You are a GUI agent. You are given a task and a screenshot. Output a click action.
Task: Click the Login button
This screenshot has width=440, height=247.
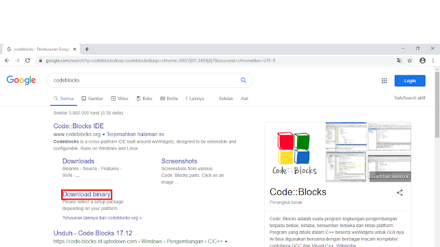tap(410, 81)
